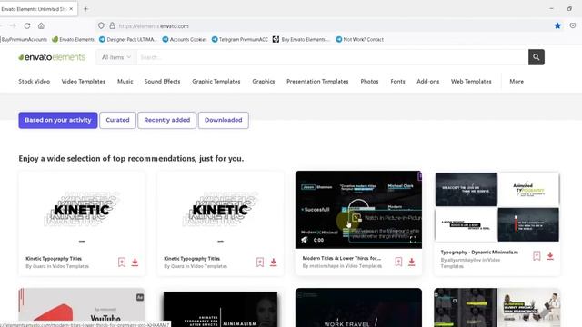
Task: Switch to Recently added tab
Action: 167,120
